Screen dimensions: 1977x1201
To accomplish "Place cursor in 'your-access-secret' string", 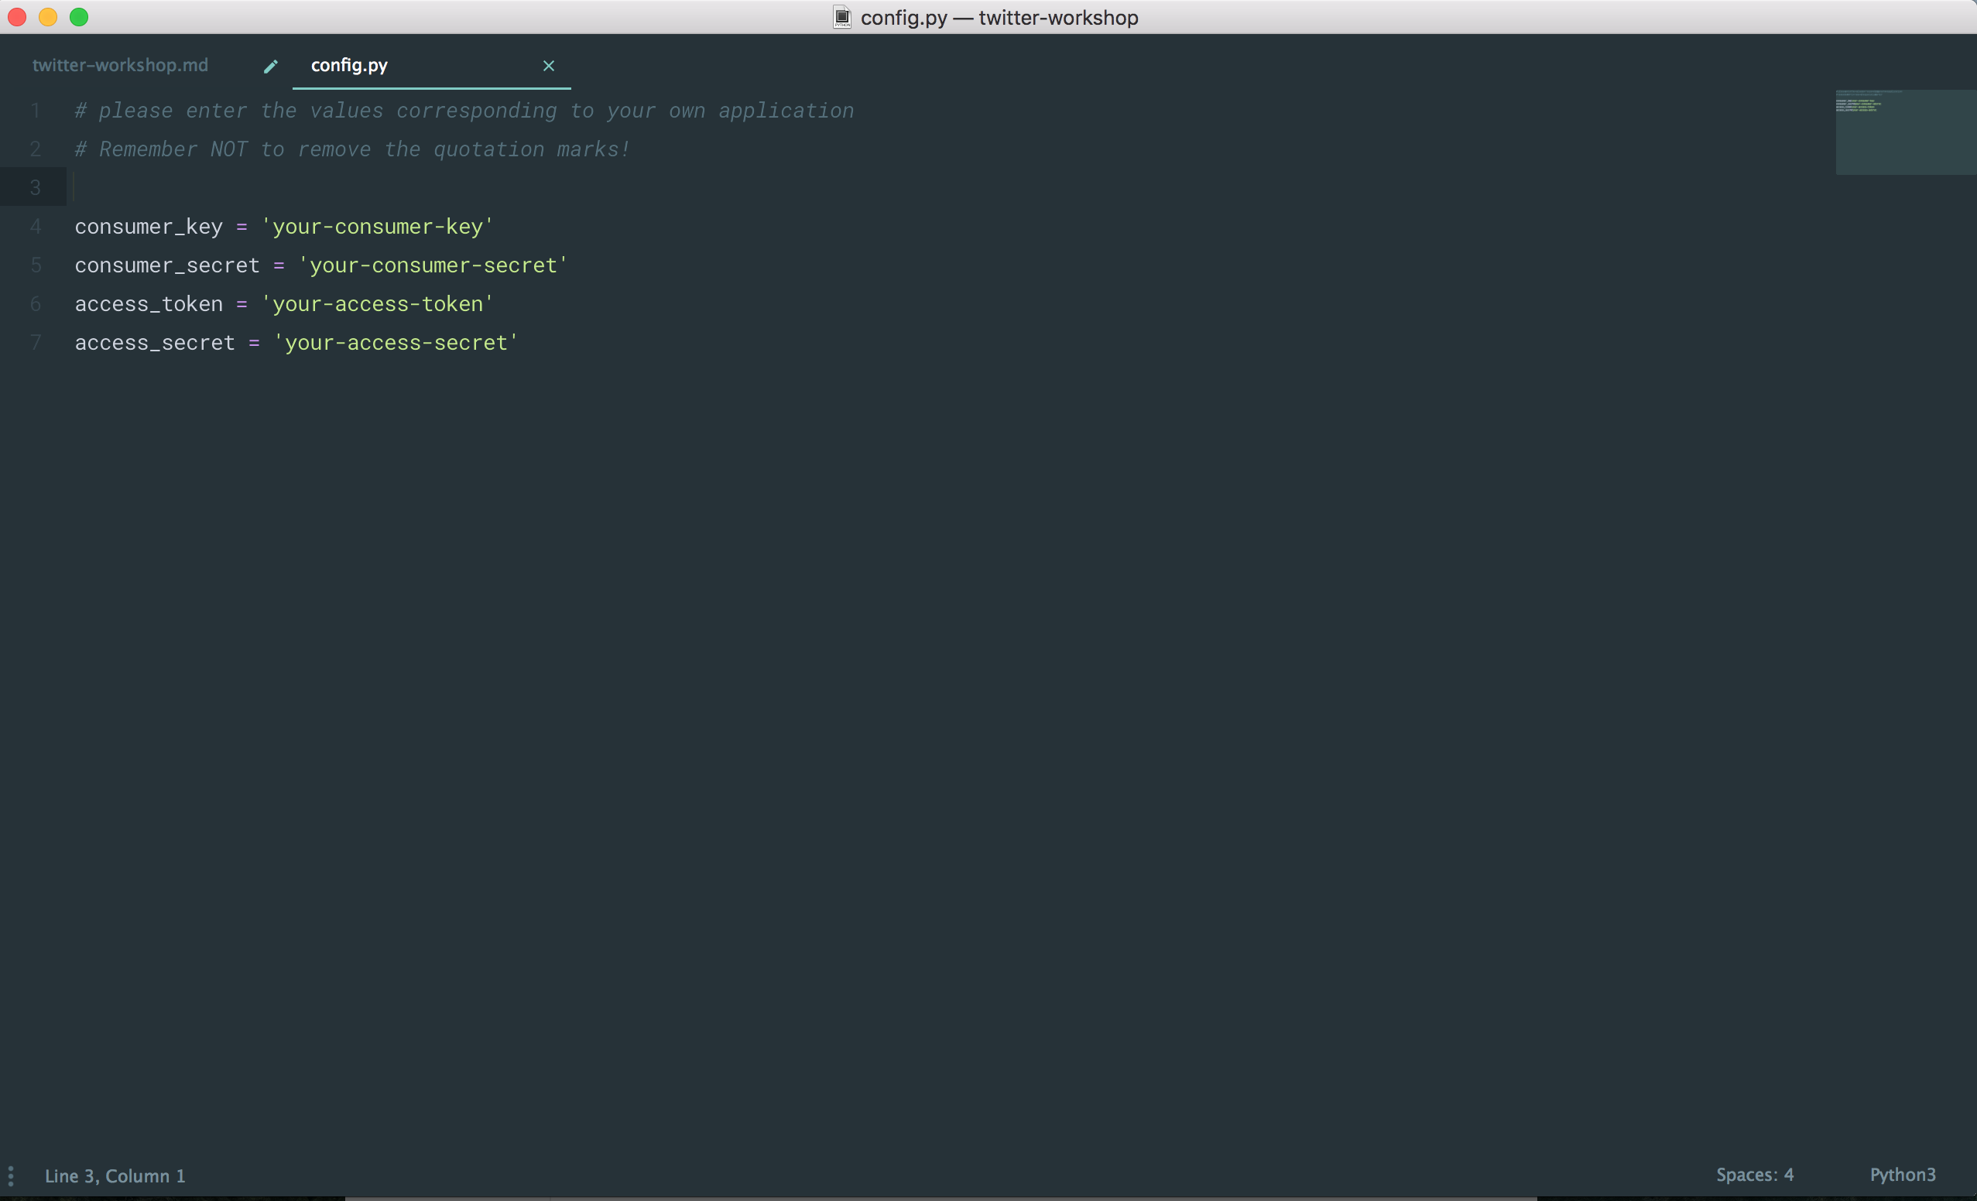I will (x=396, y=343).
